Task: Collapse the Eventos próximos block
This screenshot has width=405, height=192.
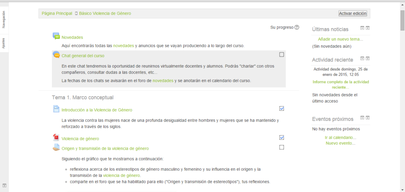Action: pyautogui.click(x=362, y=118)
